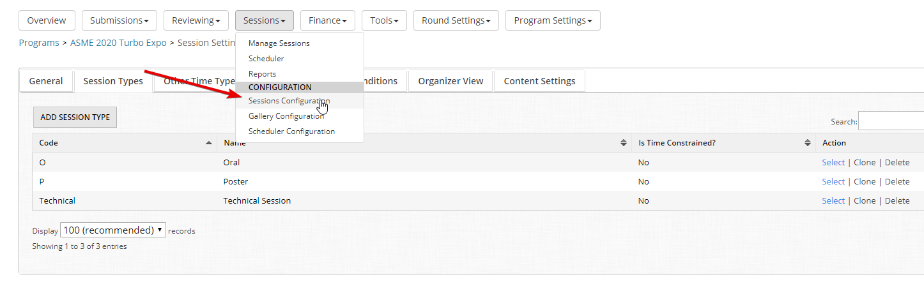Select Gallery Configuration menu entry
This screenshot has width=924, height=307.
(x=286, y=116)
